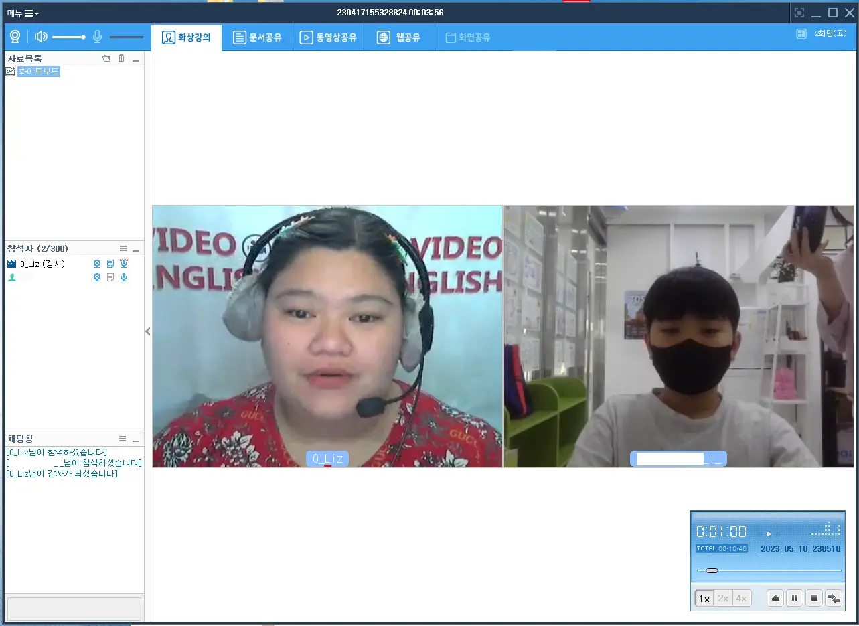
Task: Click the webcam icon in the top toolbar
Action: pyautogui.click(x=15, y=37)
